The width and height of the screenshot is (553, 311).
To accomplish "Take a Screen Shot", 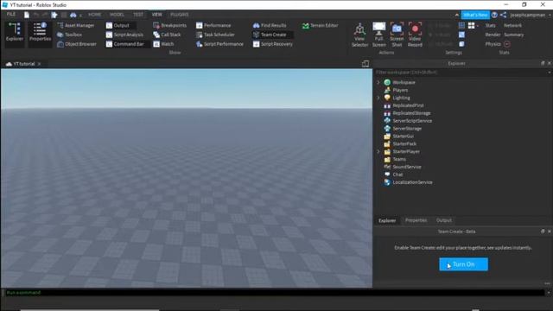I will (x=397, y=35).
